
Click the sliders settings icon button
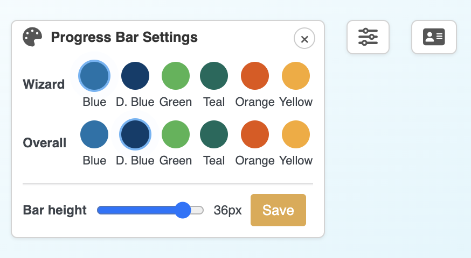[x=368, y=37]
